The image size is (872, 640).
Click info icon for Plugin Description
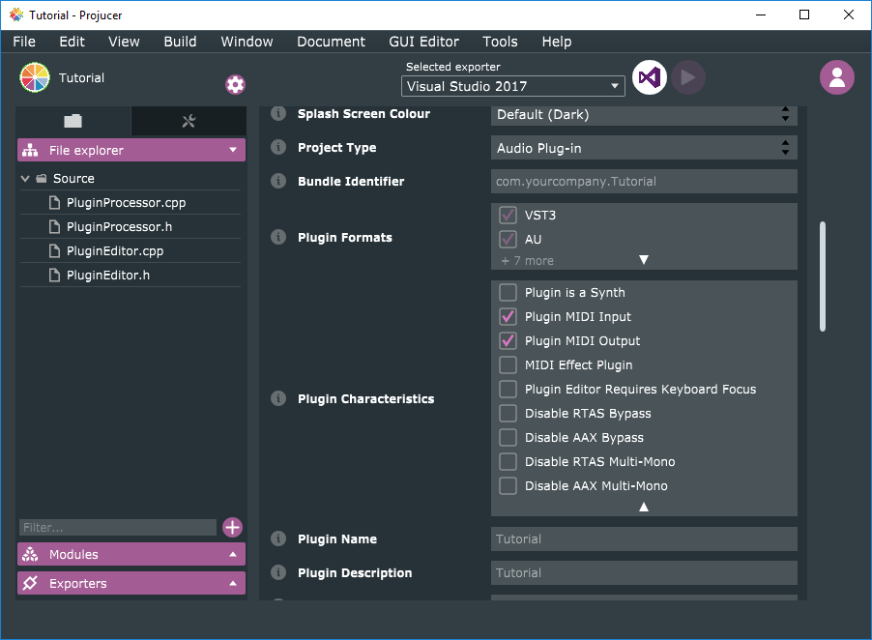pyautogui.click(x=278, y=572)
